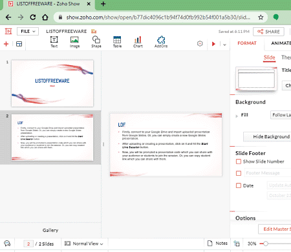Open the slide layout icon
The image size is (291, 252).
click(x=19, y=44)
